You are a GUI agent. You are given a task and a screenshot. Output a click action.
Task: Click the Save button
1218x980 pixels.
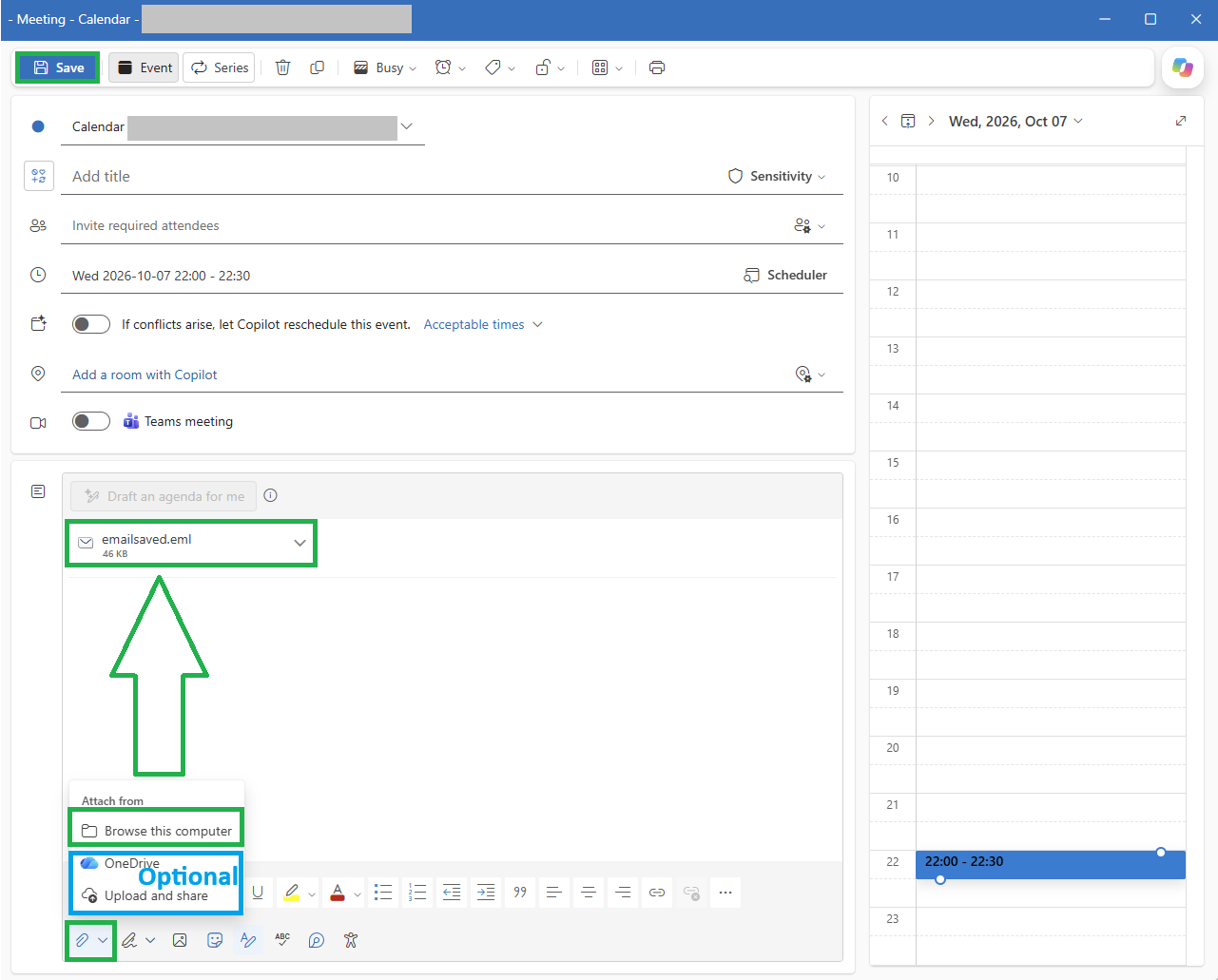point(58,67)
